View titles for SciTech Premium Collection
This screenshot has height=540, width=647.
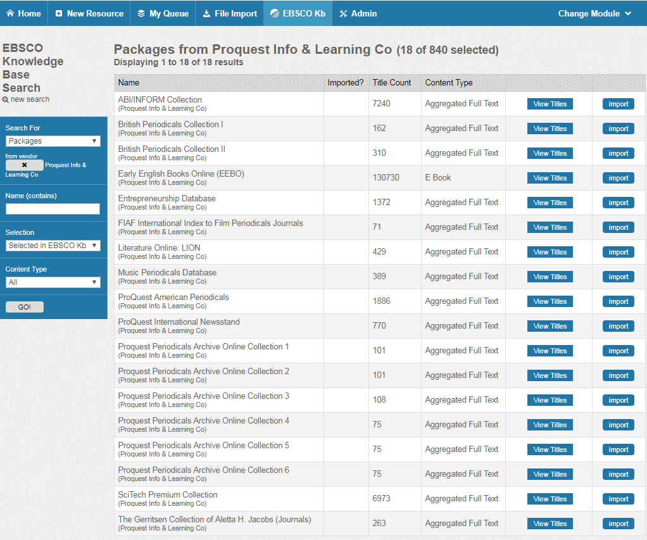tap(550, 499)
